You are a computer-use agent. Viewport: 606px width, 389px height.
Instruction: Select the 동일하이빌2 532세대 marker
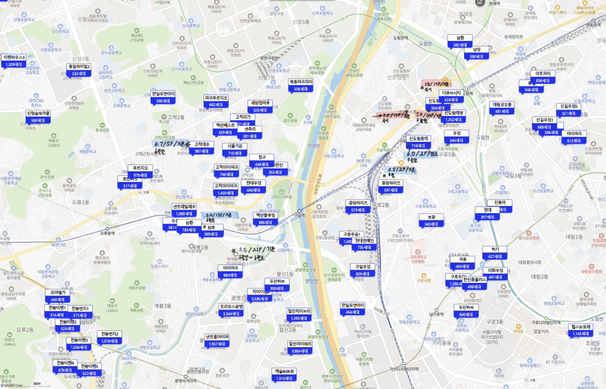coord(79,70)
